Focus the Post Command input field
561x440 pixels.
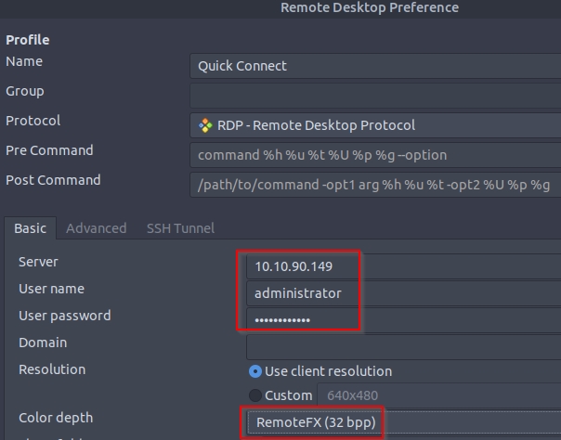click(x=375, y=185)
